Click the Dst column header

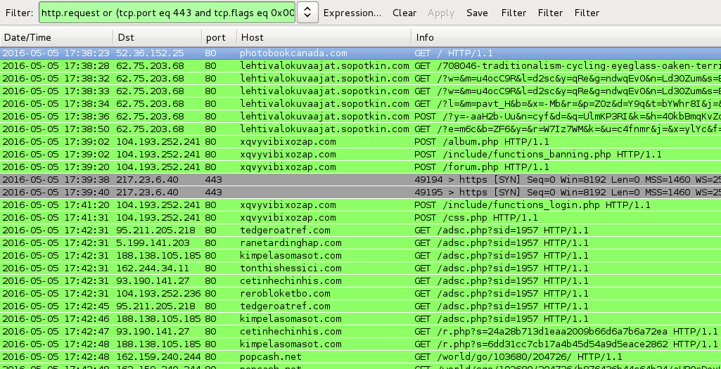[x=156, y=37]
